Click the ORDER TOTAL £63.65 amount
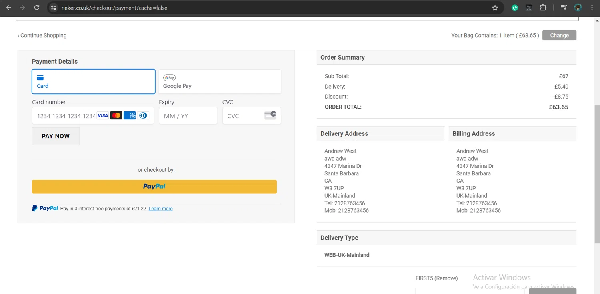 pyautogui.click(x=558, y=107)
